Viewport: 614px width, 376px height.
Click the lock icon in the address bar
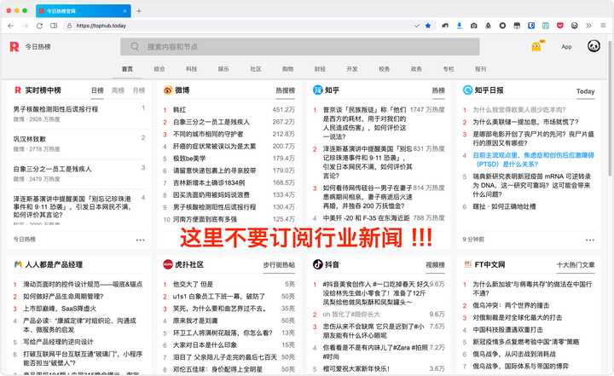[69, 26]
